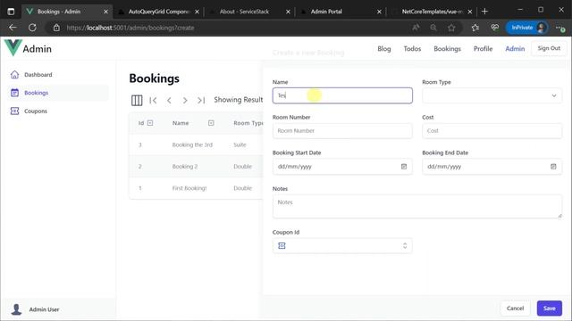Open read aloud icon in address bar

tap(416, 28)
